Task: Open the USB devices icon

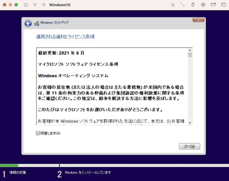Action: click(x=193, y=5)
